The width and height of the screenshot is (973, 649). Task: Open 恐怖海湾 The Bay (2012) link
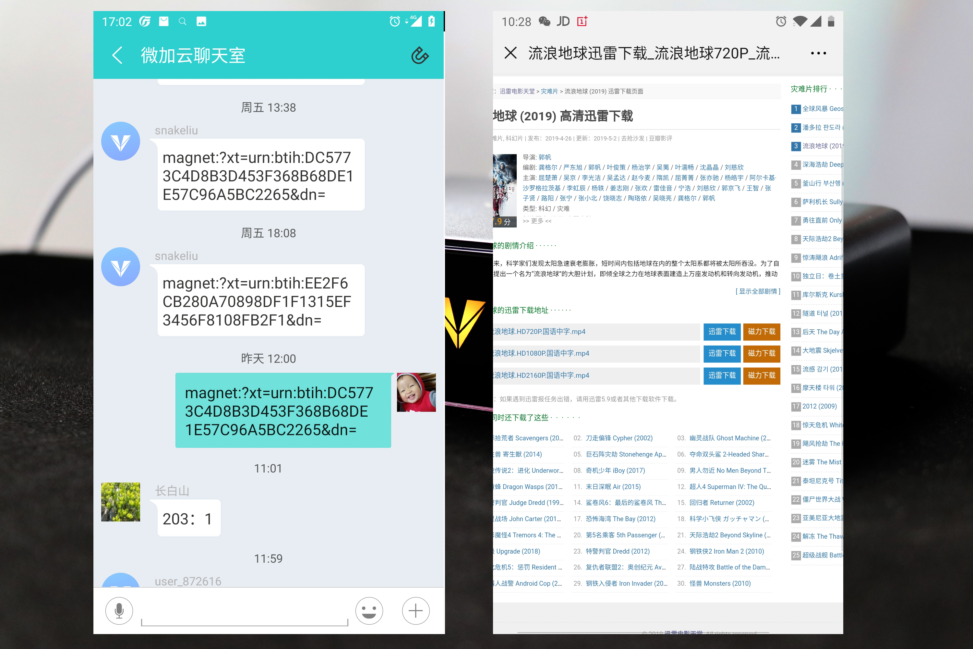620,519
